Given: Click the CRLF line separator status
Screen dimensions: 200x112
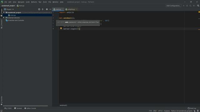Looking at the screenshot, I should (155, 111).
